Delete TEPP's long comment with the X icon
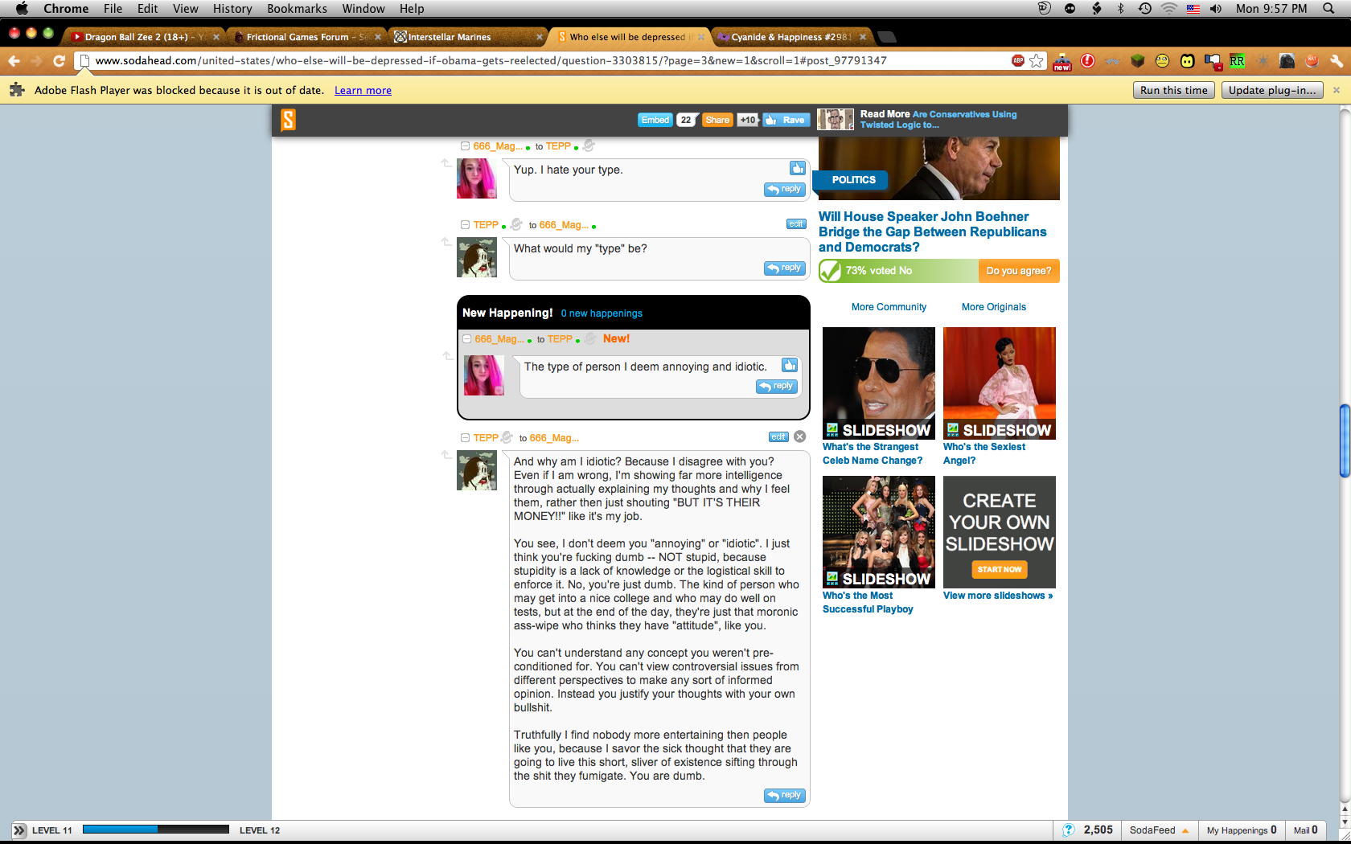Viewport: 1351px width, 844px height. [x=799, y=436]
